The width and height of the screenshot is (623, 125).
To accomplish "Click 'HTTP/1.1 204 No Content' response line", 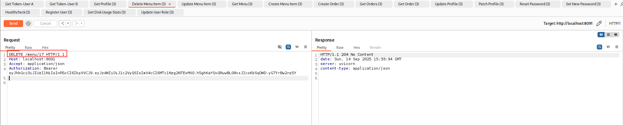I will tap(347, 54).
